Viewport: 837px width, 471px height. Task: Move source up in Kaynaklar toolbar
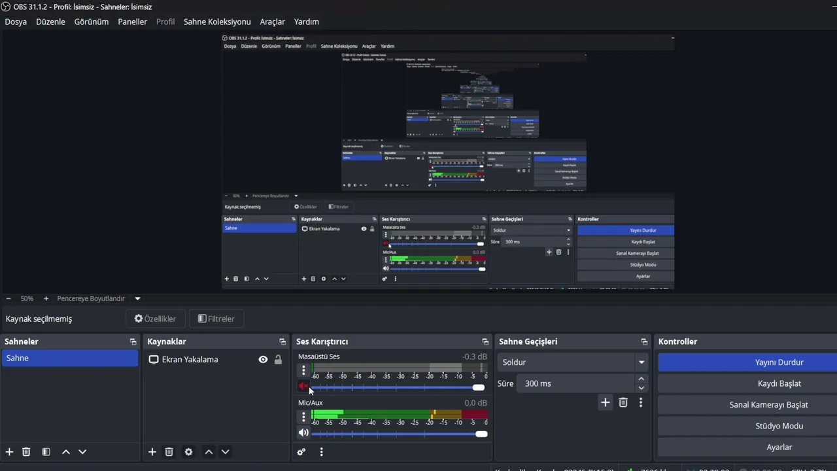pos(209,452)
